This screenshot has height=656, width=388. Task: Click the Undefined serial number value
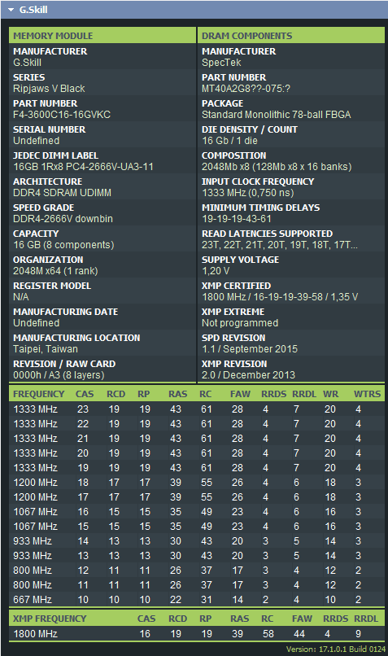tap(37, 141)
